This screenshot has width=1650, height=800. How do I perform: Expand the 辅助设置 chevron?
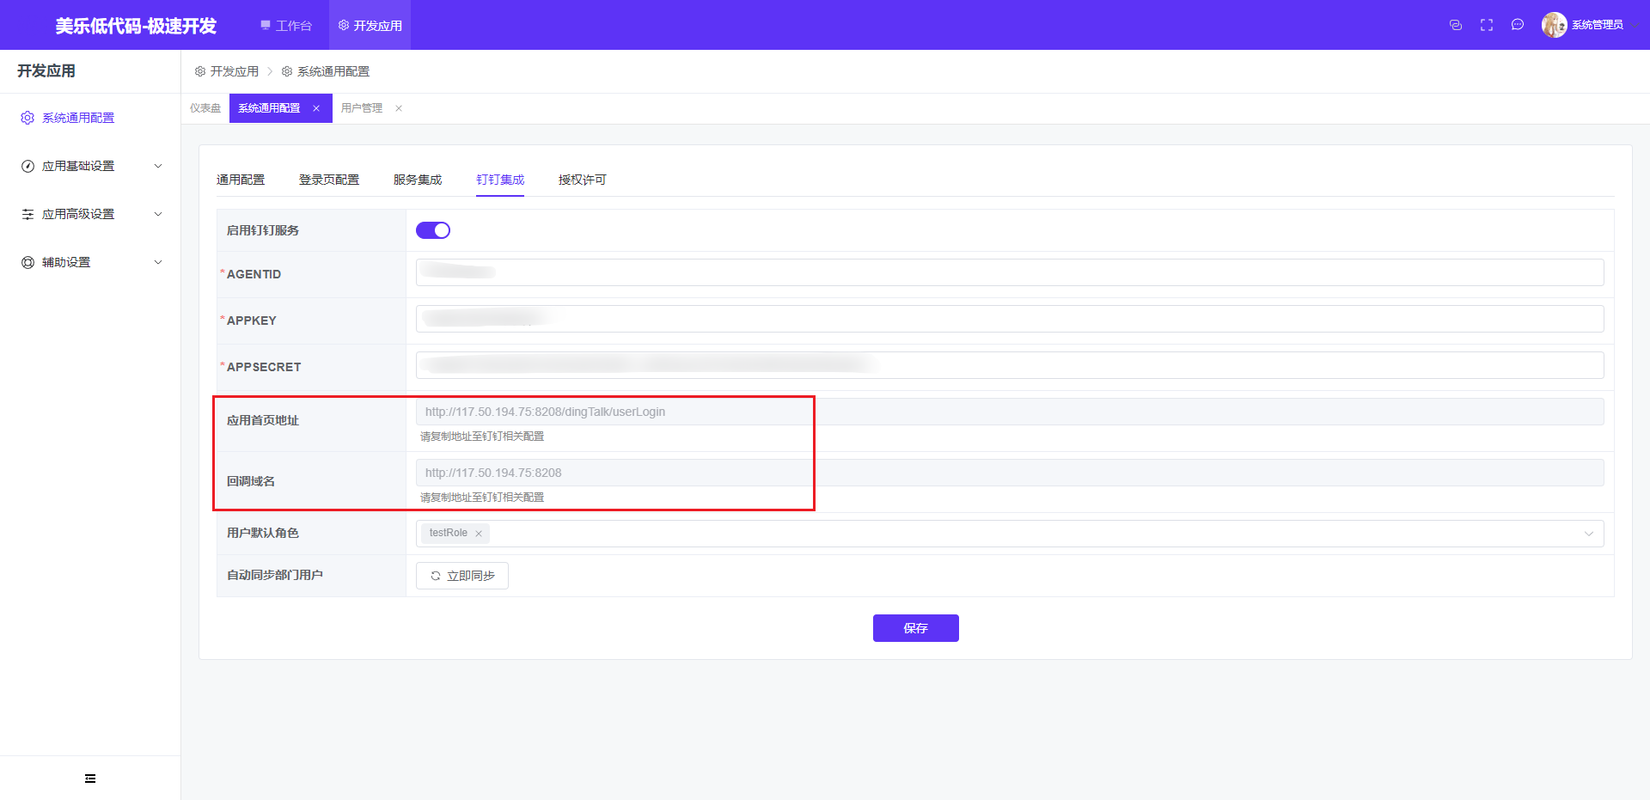[x=158, y=262]
